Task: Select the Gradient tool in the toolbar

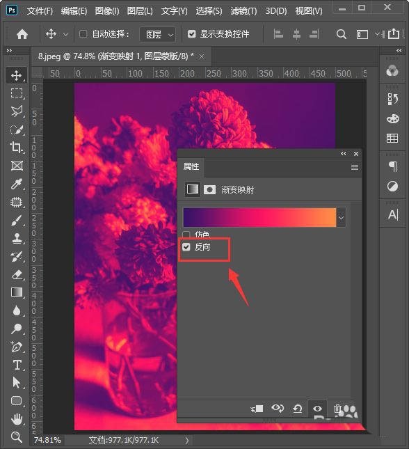Action: (x=16, y=292)
